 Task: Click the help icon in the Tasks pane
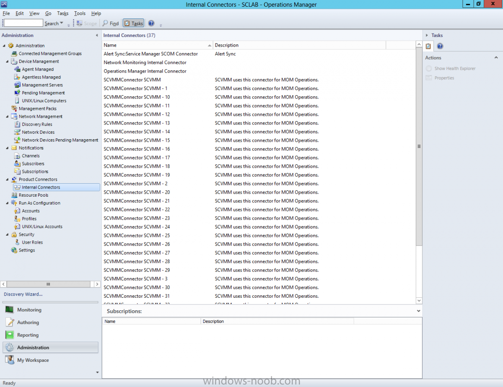coord(440,46)
